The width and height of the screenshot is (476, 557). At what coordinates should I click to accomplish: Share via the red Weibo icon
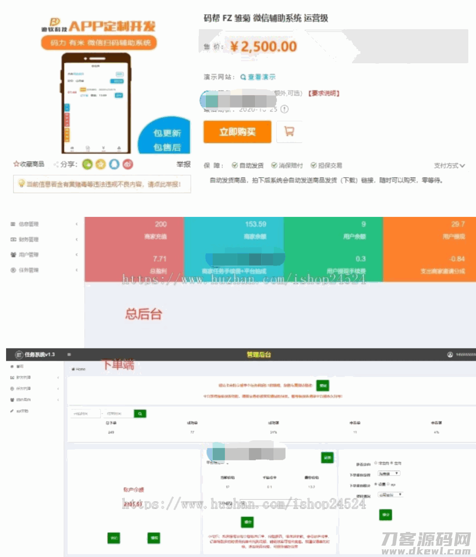click(x=128, y=164)
